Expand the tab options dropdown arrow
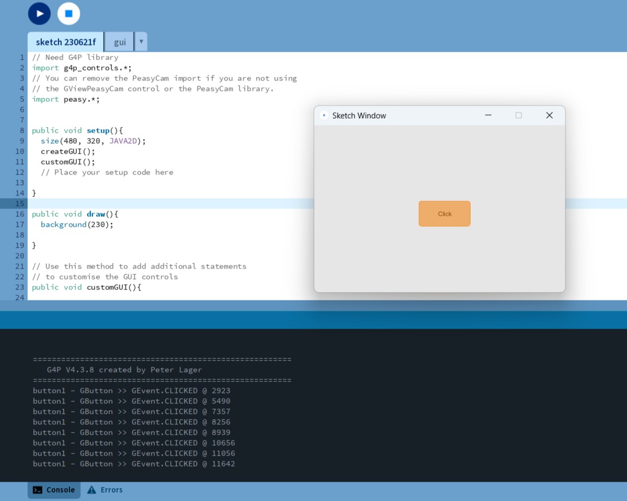Viewport: 627px width, 501px height. pyautogui.click(x=141, y=42)
